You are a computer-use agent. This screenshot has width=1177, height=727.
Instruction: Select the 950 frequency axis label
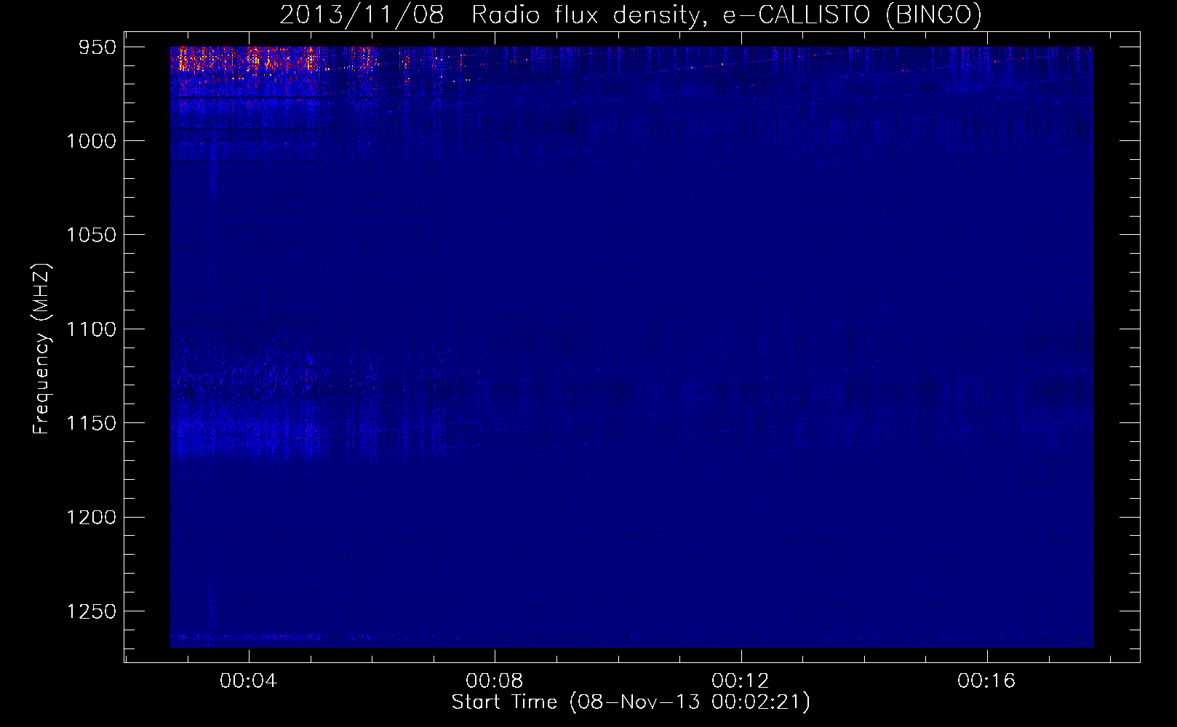click(x=97, y=47)
